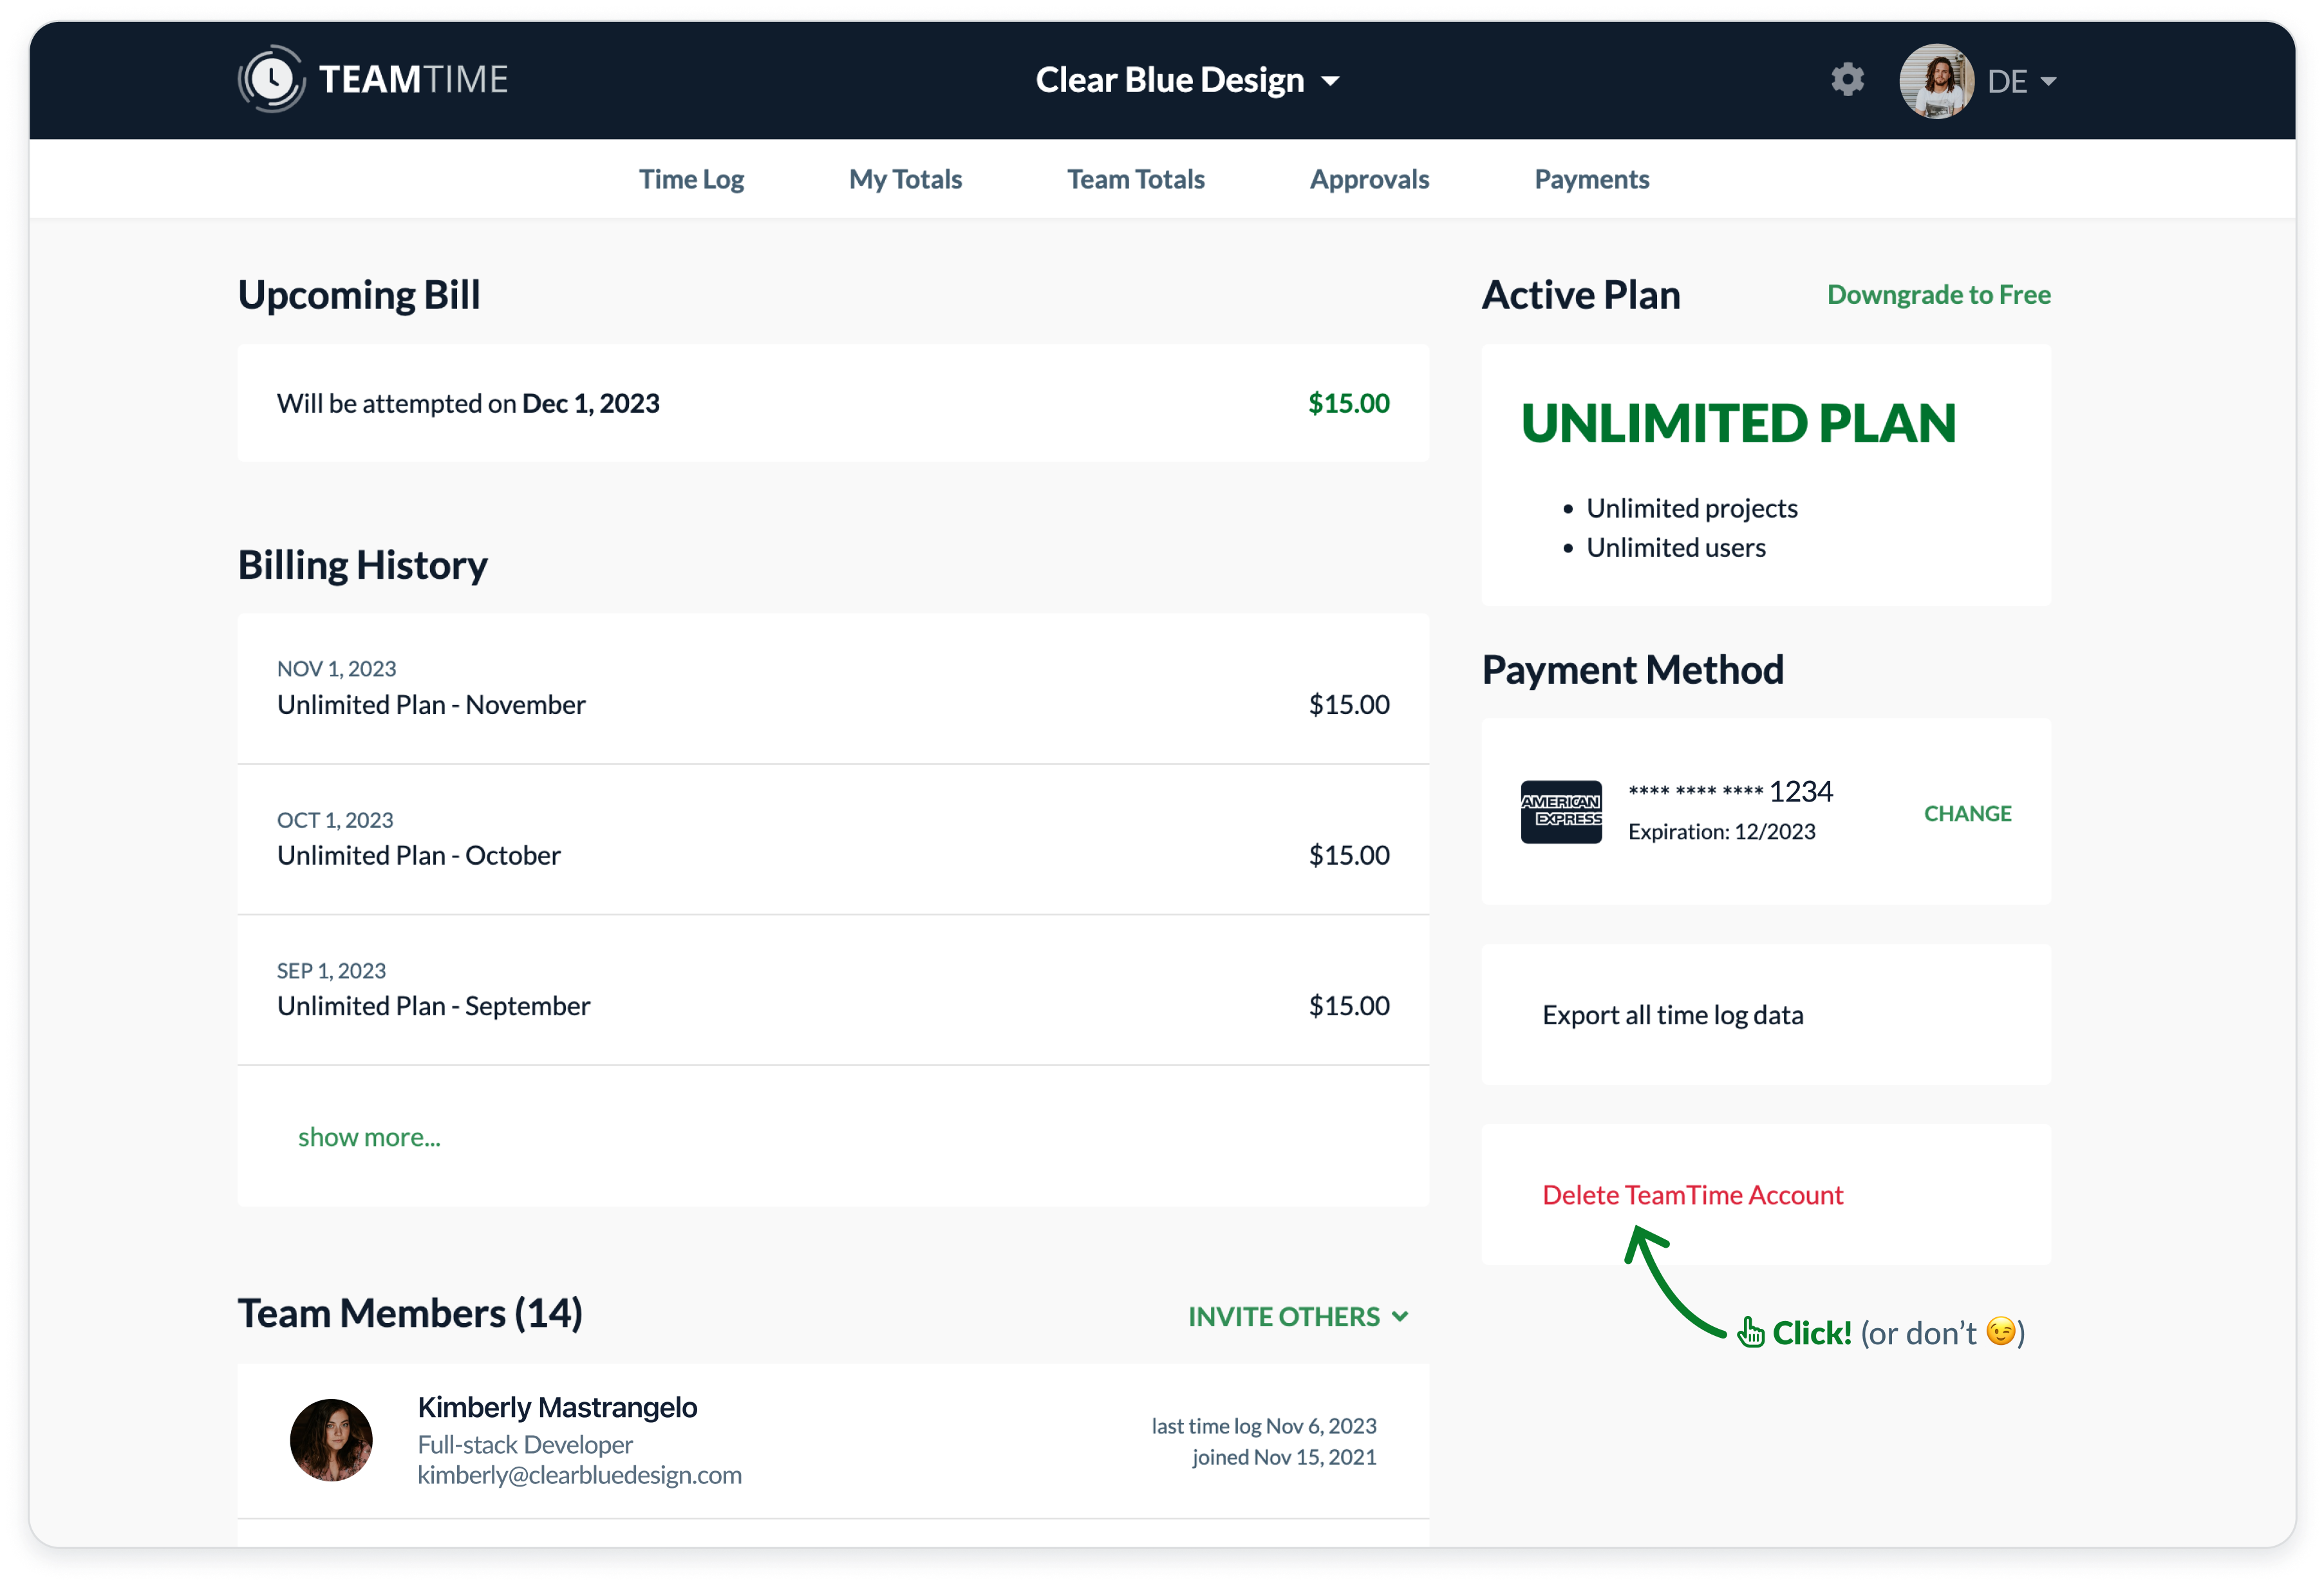Viewport: 2324px width, 1587px height.
Task: Click Kimberly Mastrangelo's profile photo
Action: (331, 1439)
